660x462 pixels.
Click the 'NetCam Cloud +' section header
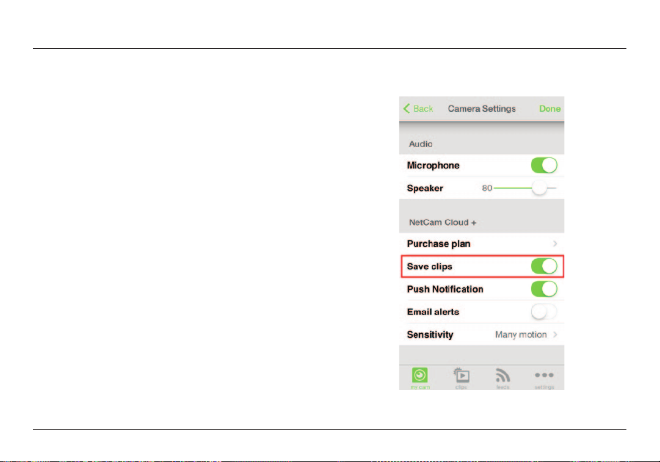(443, 222)
